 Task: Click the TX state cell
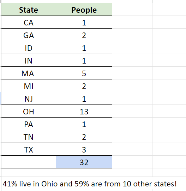click(29, 149)
